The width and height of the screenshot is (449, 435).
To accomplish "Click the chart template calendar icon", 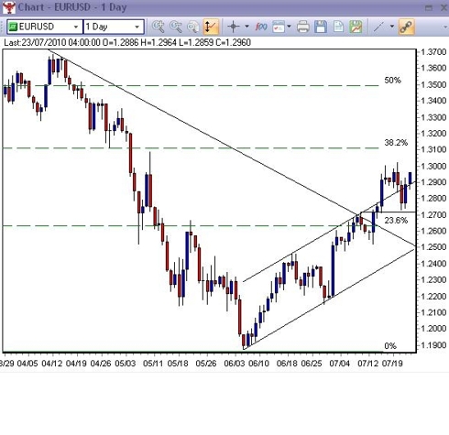I will pos(279,27).
